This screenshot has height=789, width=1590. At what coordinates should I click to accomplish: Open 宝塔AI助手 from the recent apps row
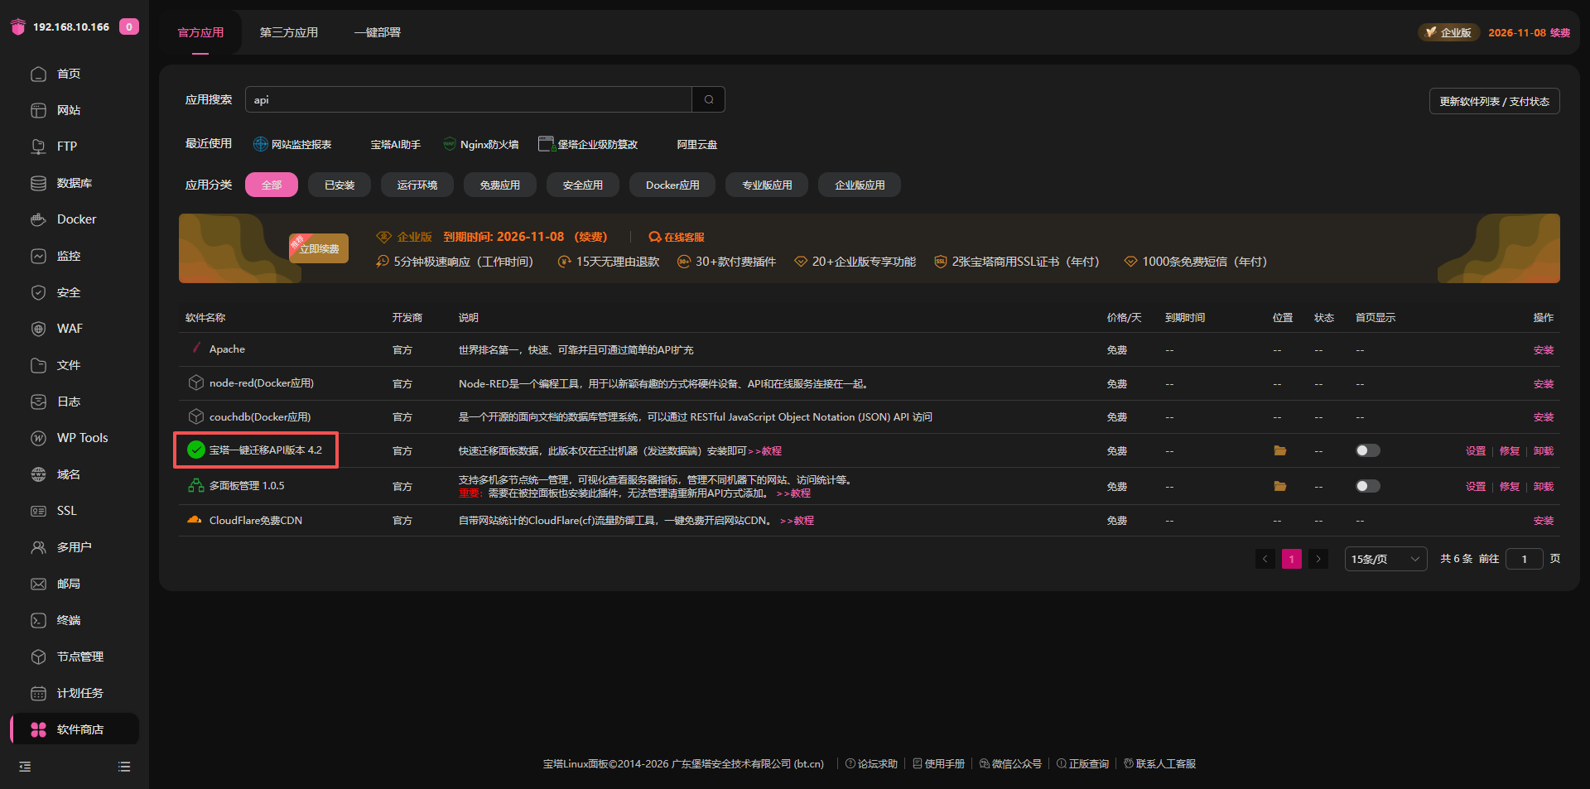point(396,143)
